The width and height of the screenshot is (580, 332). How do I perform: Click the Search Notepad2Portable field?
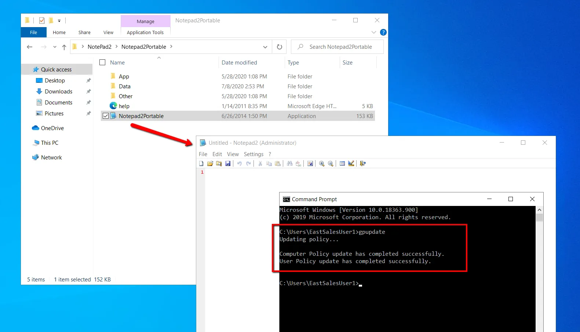click(x=341, y=47)
